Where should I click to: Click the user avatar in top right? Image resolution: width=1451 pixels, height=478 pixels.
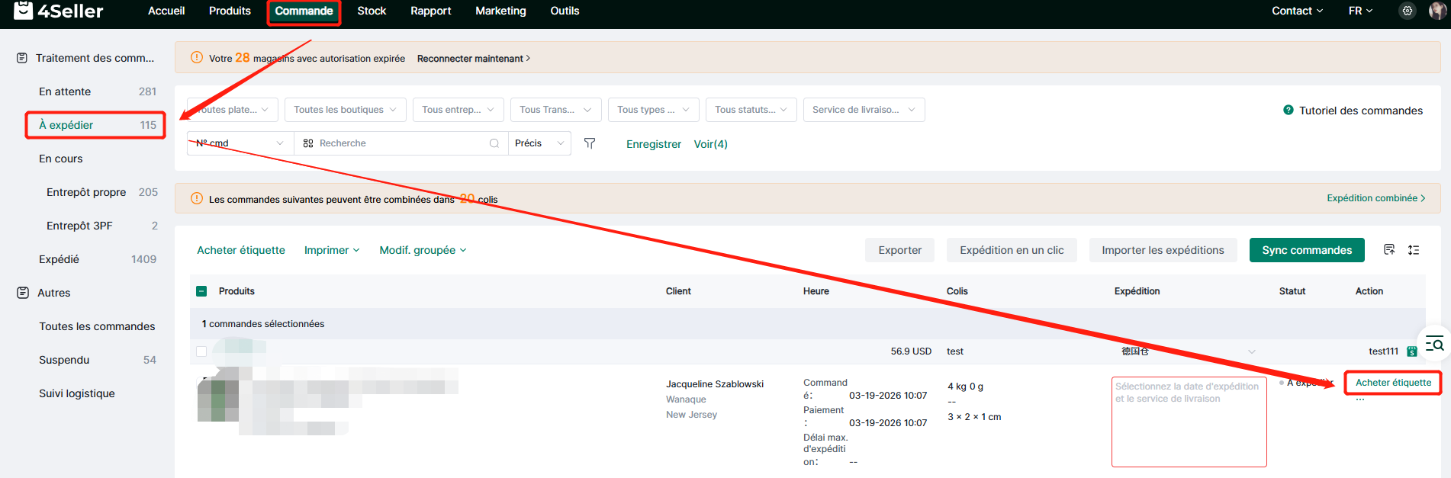(1437, 11)
